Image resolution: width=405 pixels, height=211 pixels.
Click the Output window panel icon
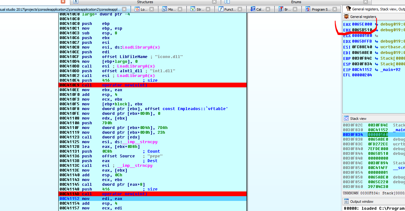pos(346,202)
